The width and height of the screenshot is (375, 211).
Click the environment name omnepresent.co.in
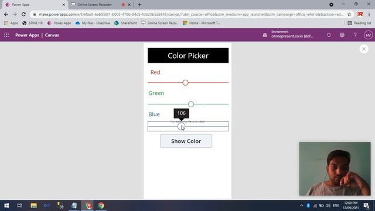[292, 36]
